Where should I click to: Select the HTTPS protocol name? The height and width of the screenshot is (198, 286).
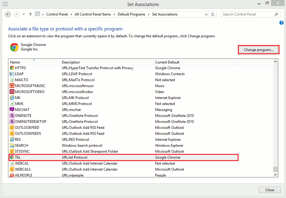point(20,68)
